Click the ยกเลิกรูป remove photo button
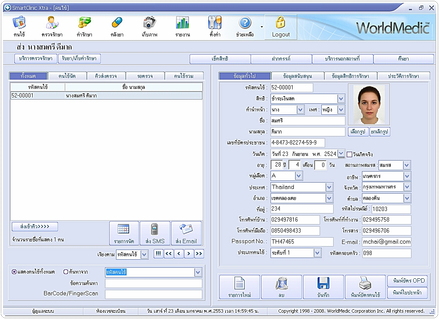The height and width of the screenshot is (319, 439). [380, 132]
